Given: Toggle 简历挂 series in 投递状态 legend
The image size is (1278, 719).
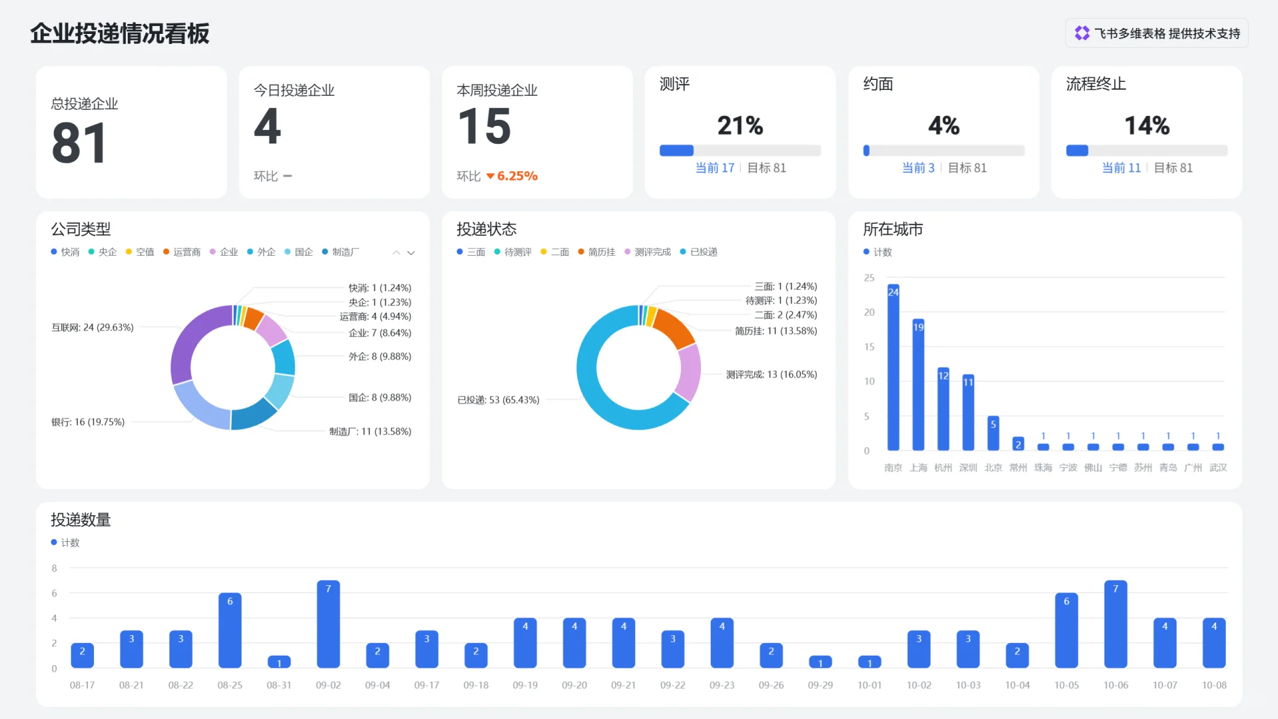Looking at the screenshot, I should (601, 252).
